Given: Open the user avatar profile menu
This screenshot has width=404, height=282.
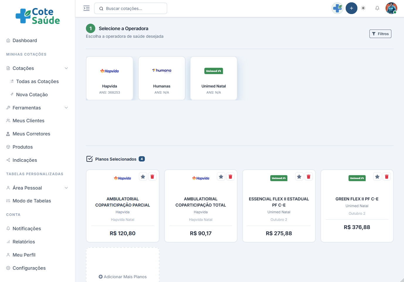Looking at the screenshot, I should tap(391, 8).
